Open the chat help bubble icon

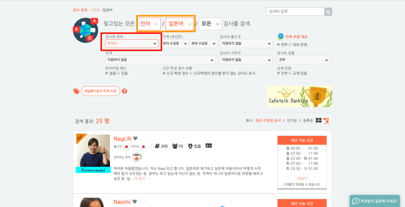(356, 201)
